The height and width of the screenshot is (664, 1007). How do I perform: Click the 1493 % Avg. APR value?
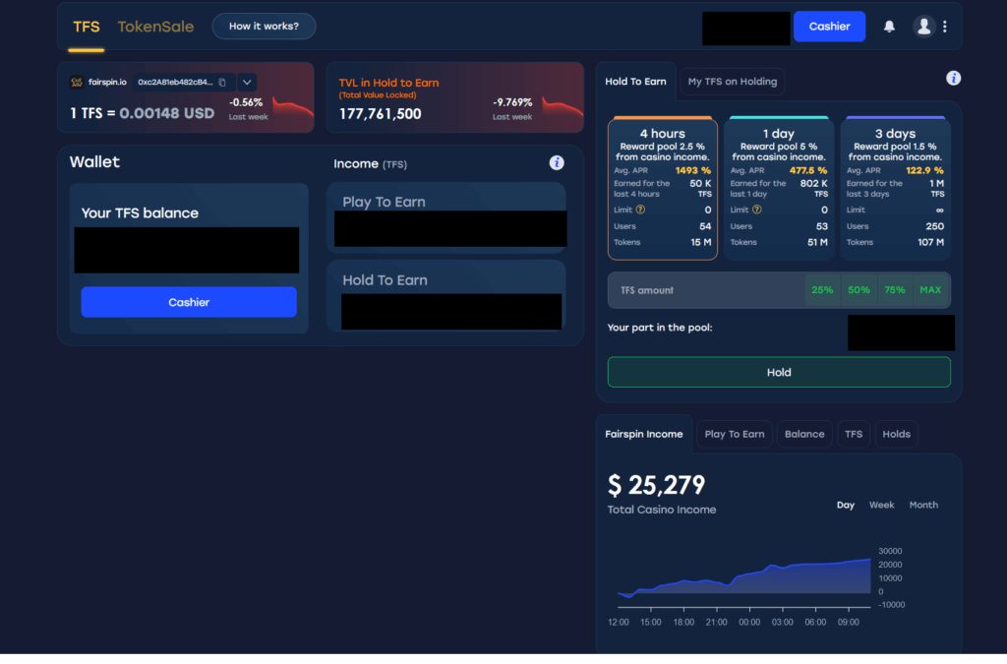tap(693, 171)
